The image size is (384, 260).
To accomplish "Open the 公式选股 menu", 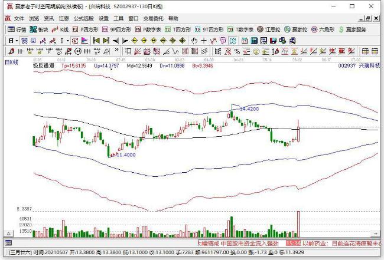I will point(84,19).
